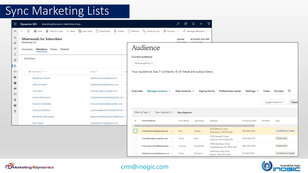The width and height of the screenshot is (308, 173).
Task: Click the Customers tag on CerysRice row
Action: pyautogui.click(x=282, y=138)
